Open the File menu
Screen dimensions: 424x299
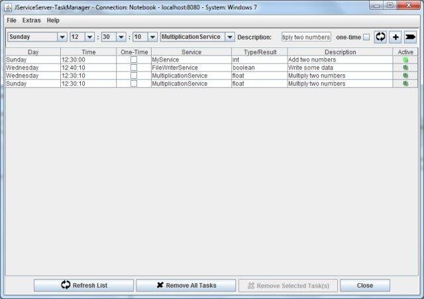tap(12, 21)
